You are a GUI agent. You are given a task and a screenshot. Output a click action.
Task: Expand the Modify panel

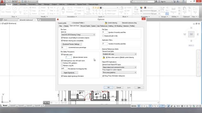pyautogui.click(x=44, y=17)
